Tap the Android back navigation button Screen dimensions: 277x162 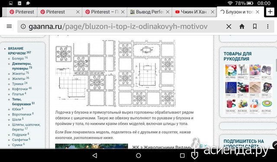tap(95, 155)
